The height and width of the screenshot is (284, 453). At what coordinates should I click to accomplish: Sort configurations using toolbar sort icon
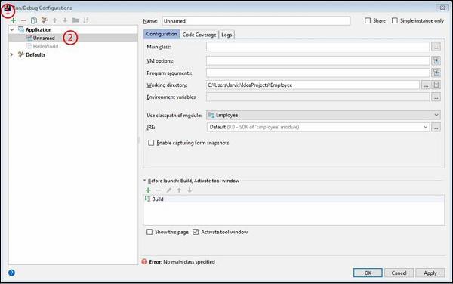point(86,20)
